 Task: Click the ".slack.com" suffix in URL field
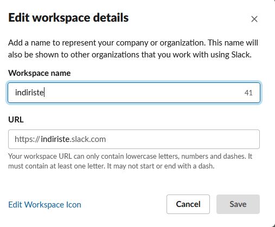pyautogui.click(x=88, y=139)
